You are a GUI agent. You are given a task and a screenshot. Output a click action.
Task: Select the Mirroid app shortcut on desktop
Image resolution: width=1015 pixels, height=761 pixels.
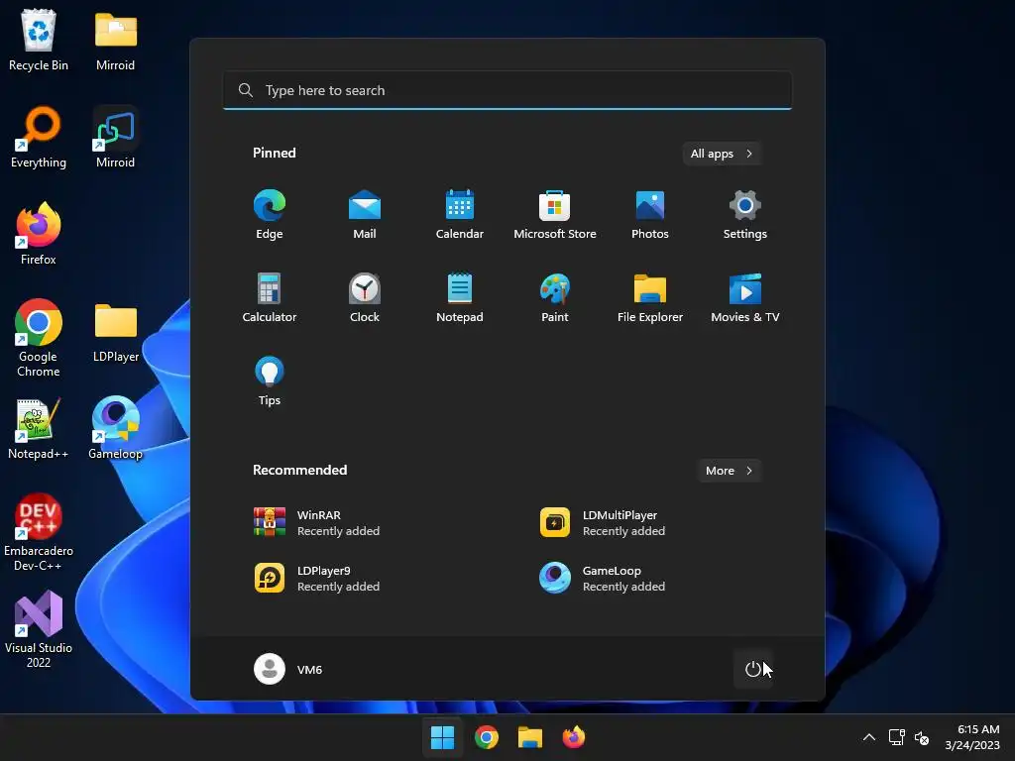[x=115, y=137]
